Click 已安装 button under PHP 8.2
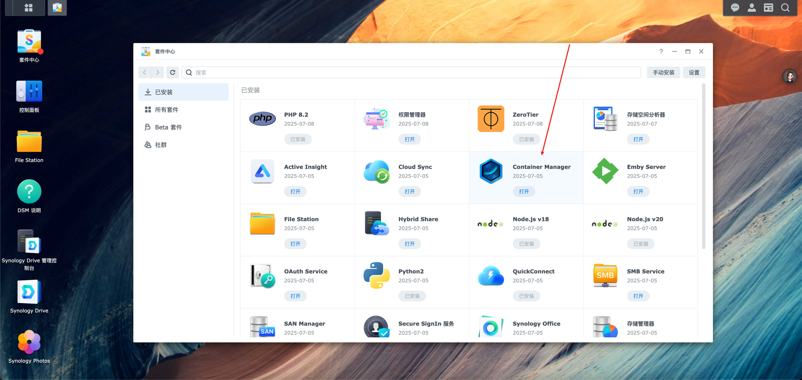 tap(298, 139)
